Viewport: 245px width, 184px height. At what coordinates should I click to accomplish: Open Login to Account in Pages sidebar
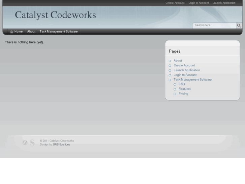(x=185, y=75)
